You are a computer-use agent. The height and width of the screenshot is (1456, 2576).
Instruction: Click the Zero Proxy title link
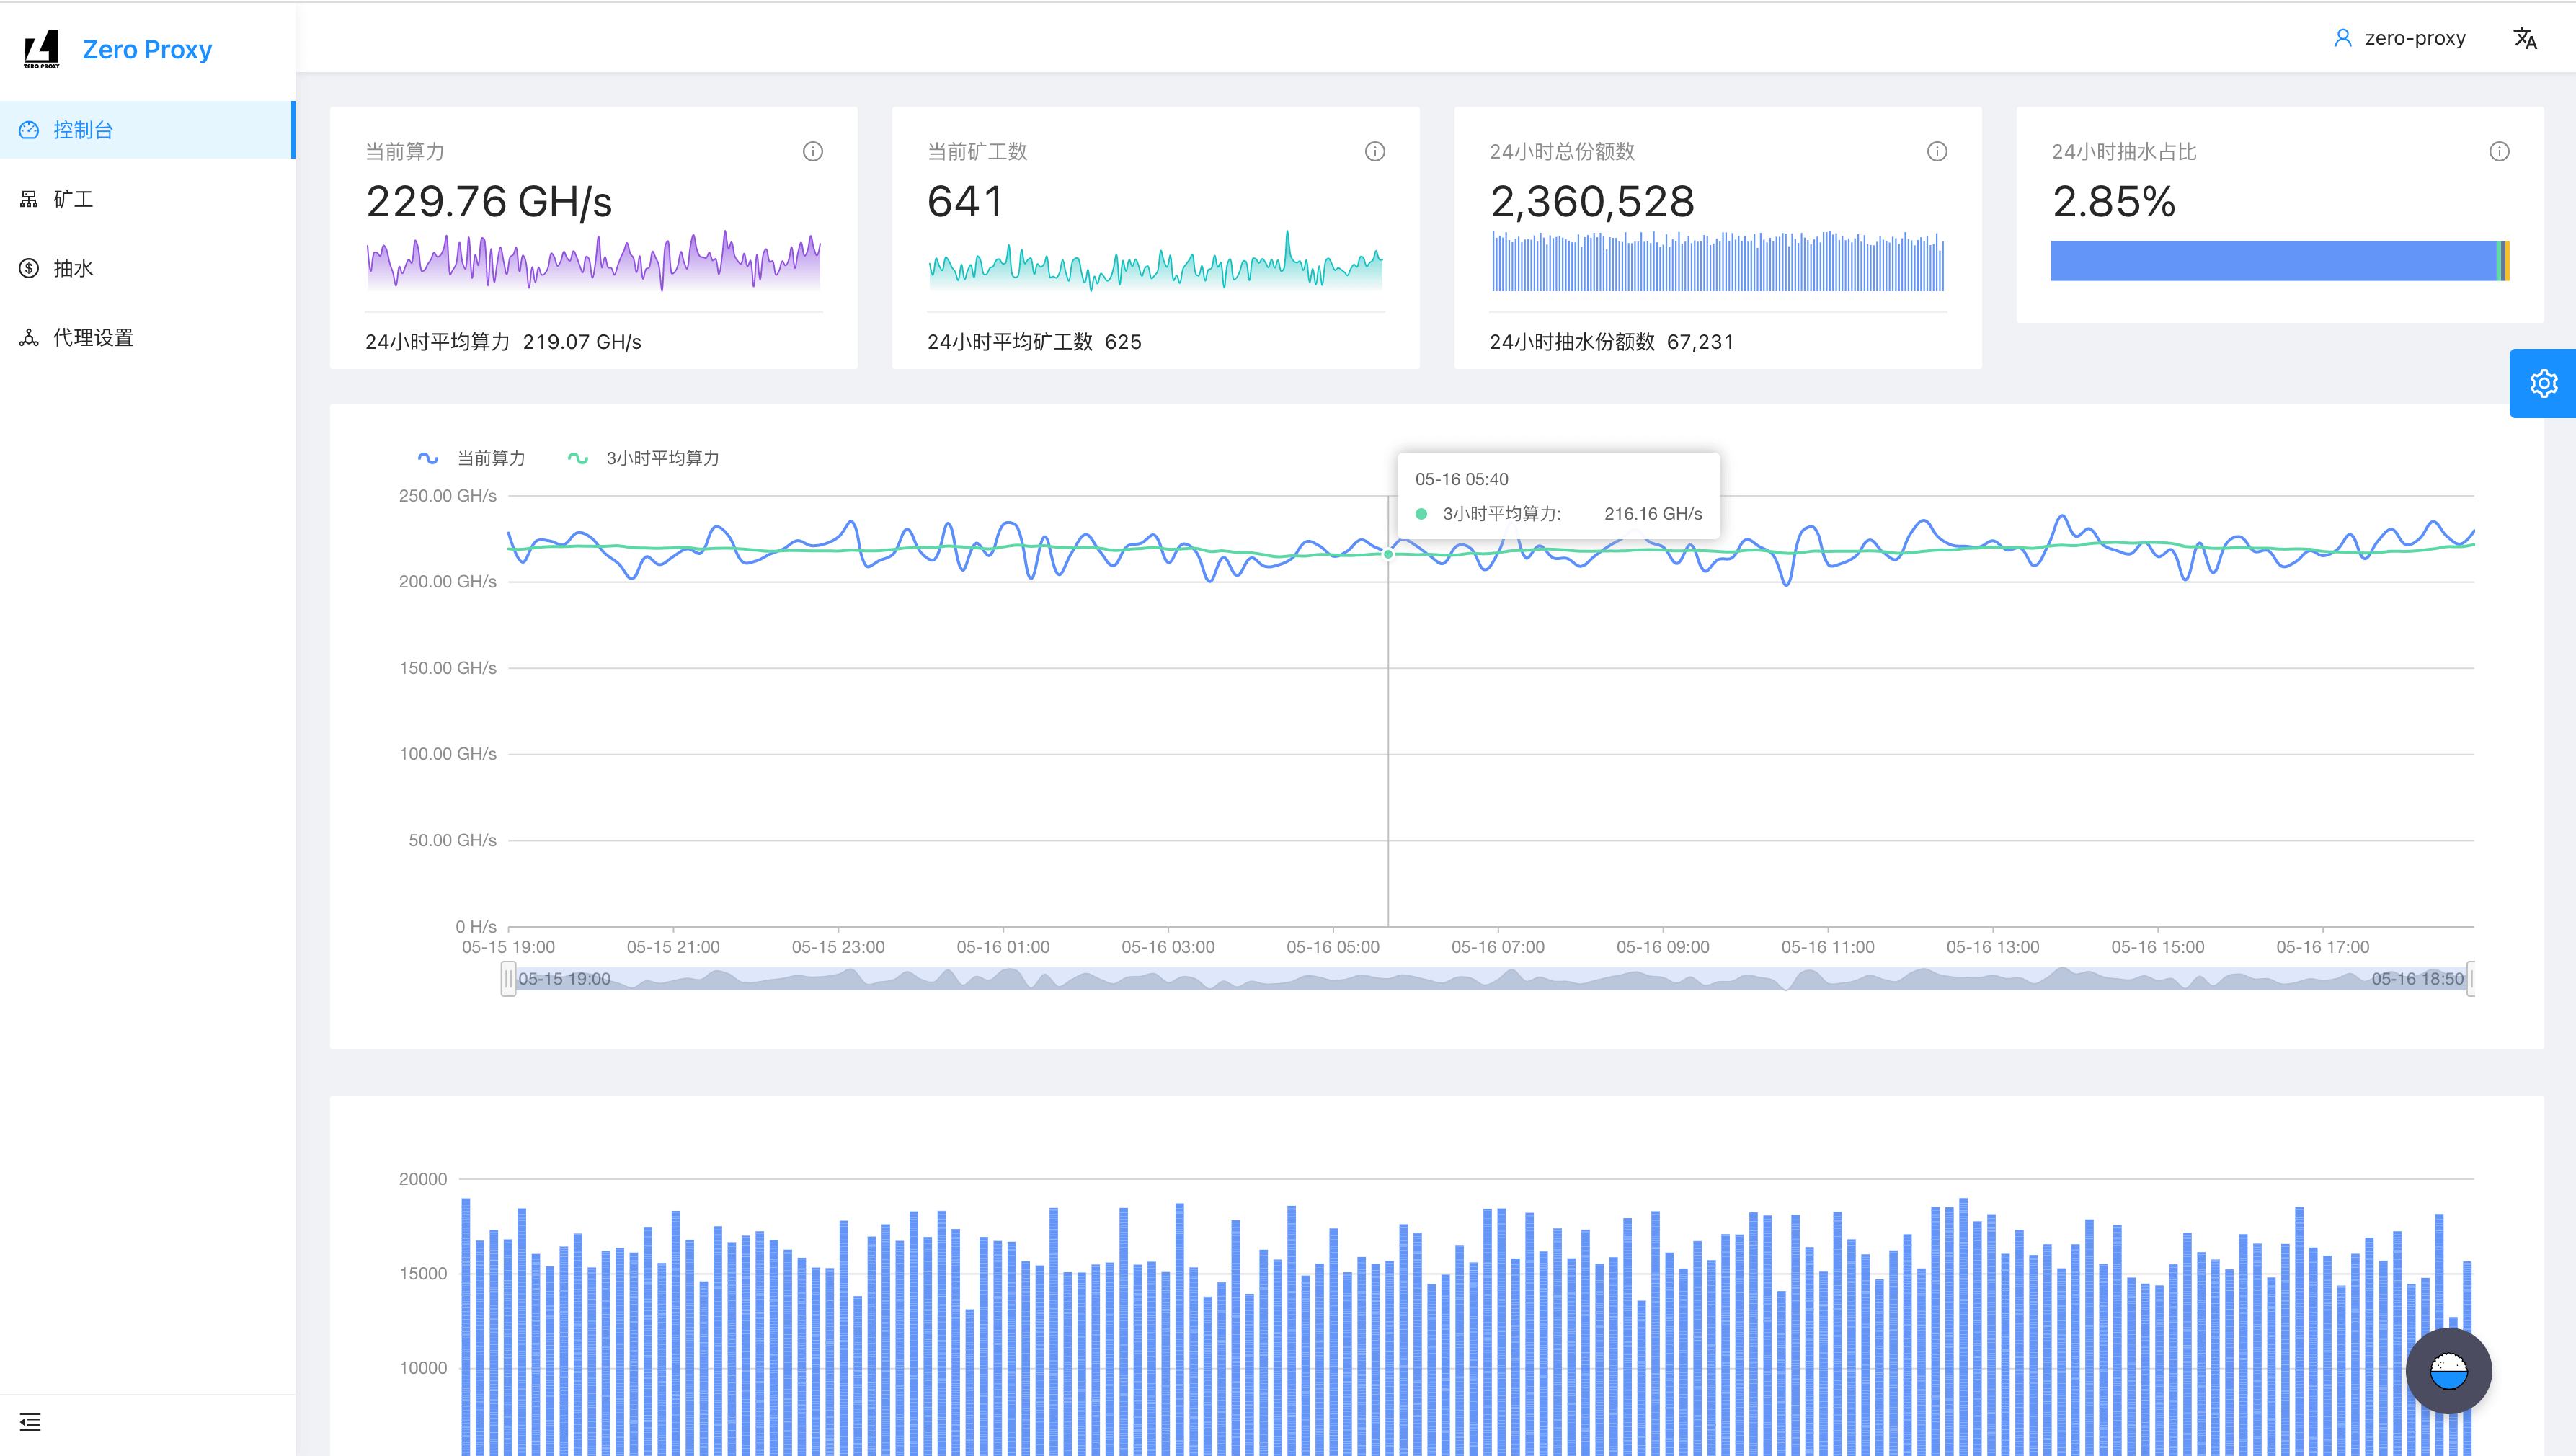coord(147,49)
